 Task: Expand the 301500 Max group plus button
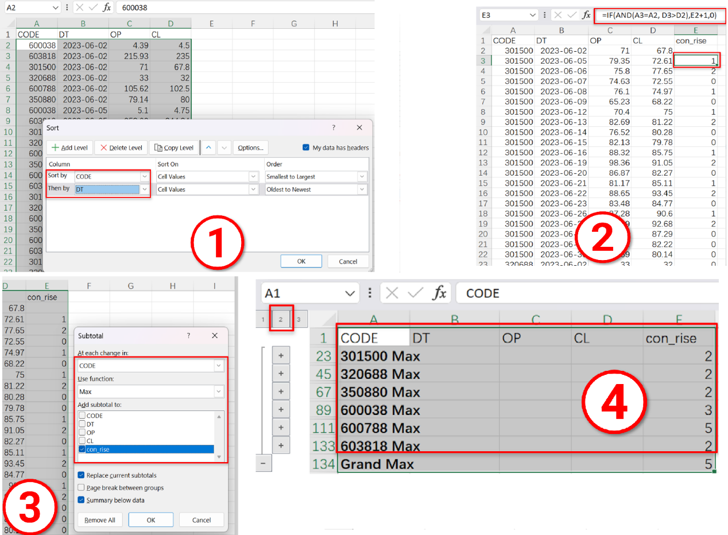coord(281,356)
